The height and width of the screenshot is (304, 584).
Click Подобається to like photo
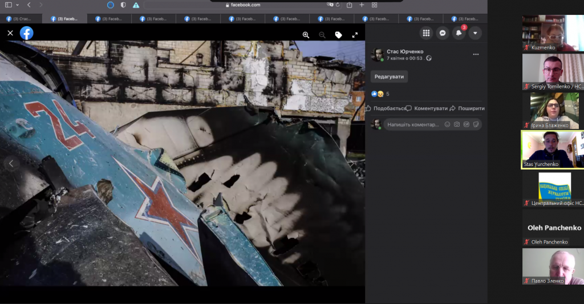[386, 108]
